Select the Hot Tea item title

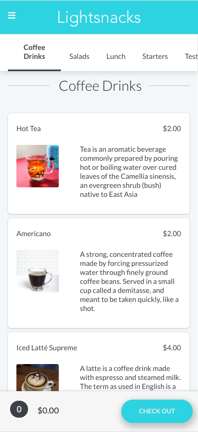coord(29,128)
